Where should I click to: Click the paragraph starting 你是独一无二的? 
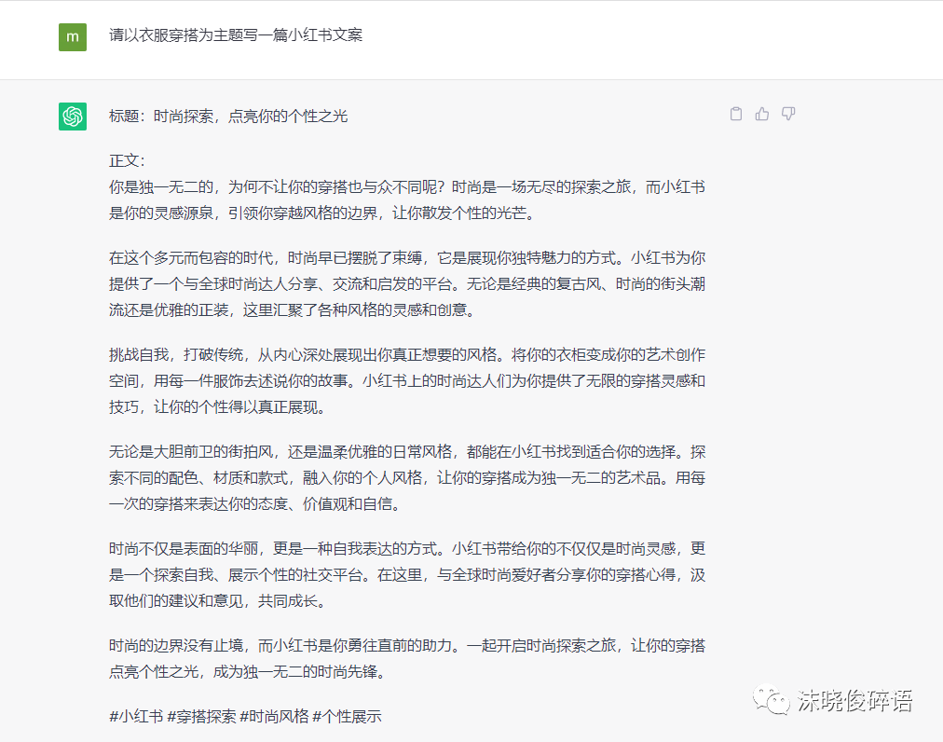click(x=406, y=199)
